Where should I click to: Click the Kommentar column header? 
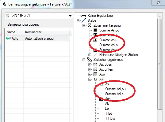click(x=46, y=32)
